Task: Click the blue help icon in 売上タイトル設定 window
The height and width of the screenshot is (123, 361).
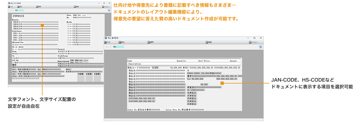Action: pyautogui.click(x=109, y=10)
